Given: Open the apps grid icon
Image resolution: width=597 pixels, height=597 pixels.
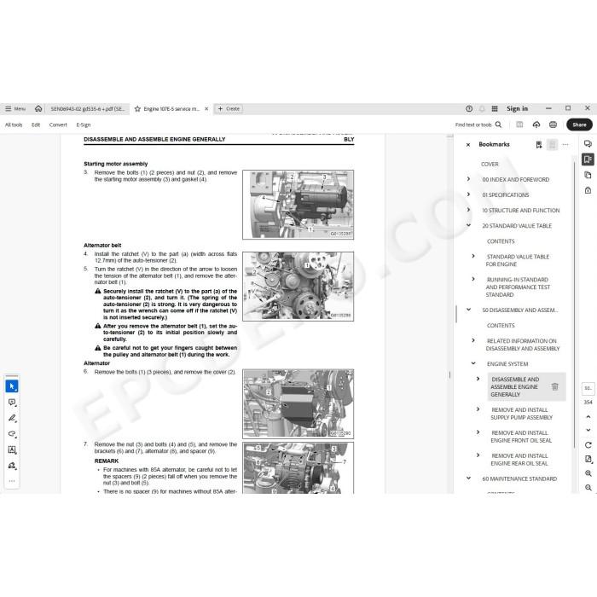Looking at the screenshot, I should (495, 109).
